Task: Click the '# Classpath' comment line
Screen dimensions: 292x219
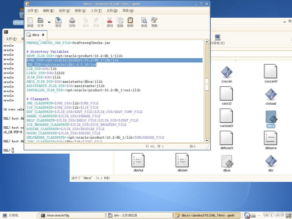Action: (x=37, y=99)
